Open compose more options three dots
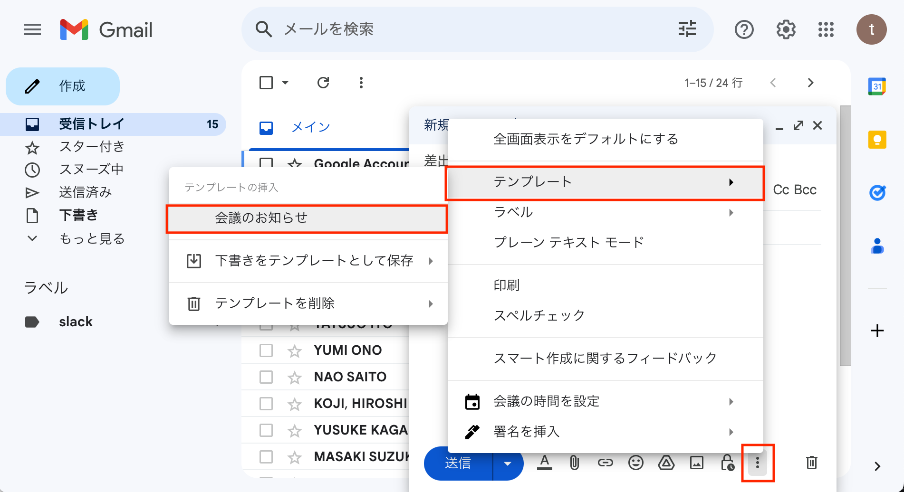The height and width of the screenshot is (492, 904). click(x=758, y=463)
